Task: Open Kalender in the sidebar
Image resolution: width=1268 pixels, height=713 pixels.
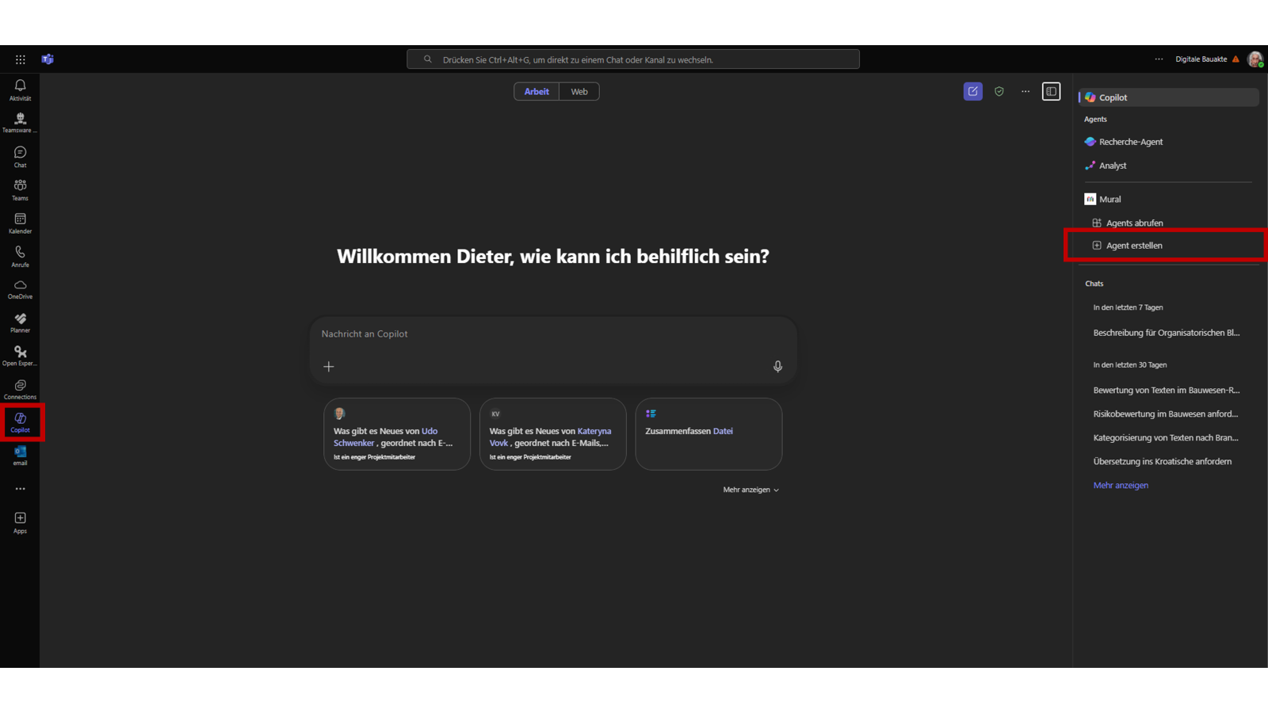Action: [x=20, y=223]
